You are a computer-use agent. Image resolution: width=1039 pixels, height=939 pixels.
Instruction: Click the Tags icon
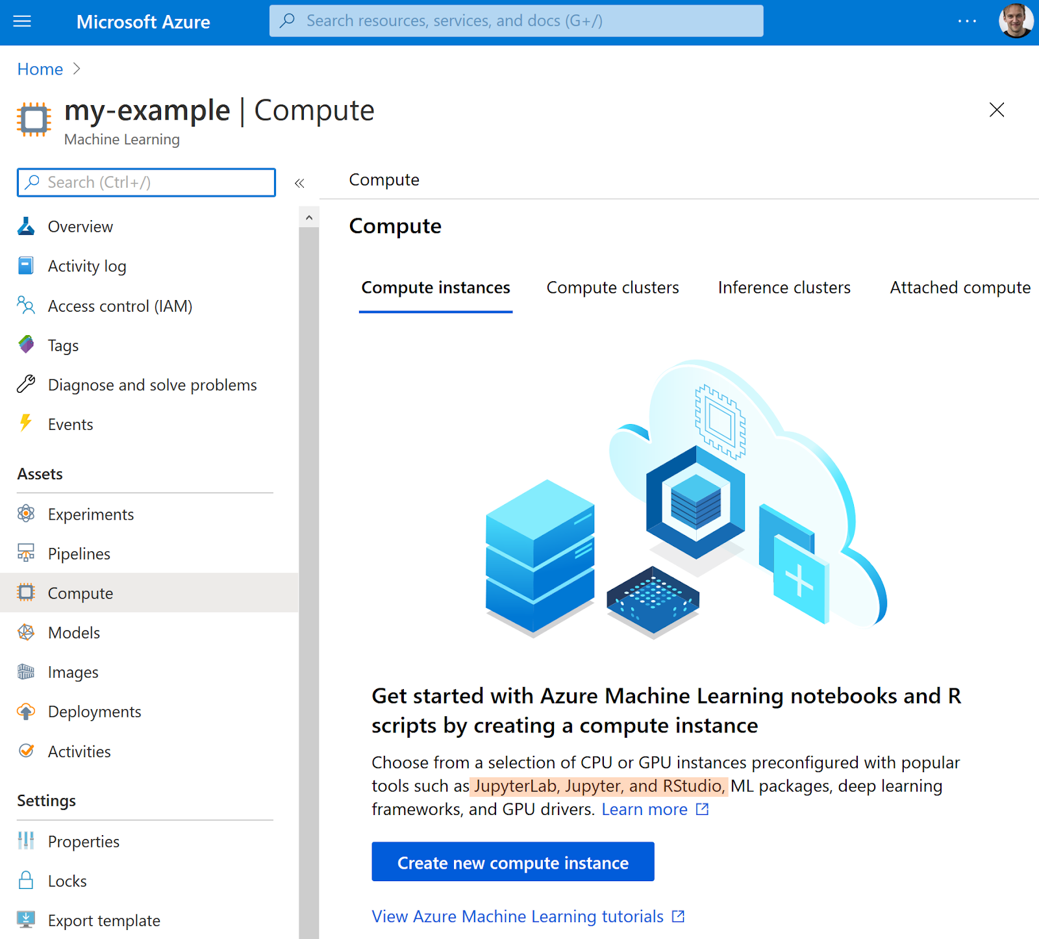pos(25,345)
